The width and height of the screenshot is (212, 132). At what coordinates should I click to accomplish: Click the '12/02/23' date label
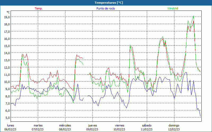pos(174,129)
